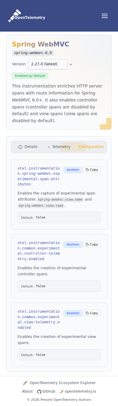Open the About link in footer
The image size is (118, 406).
(27, 391)
